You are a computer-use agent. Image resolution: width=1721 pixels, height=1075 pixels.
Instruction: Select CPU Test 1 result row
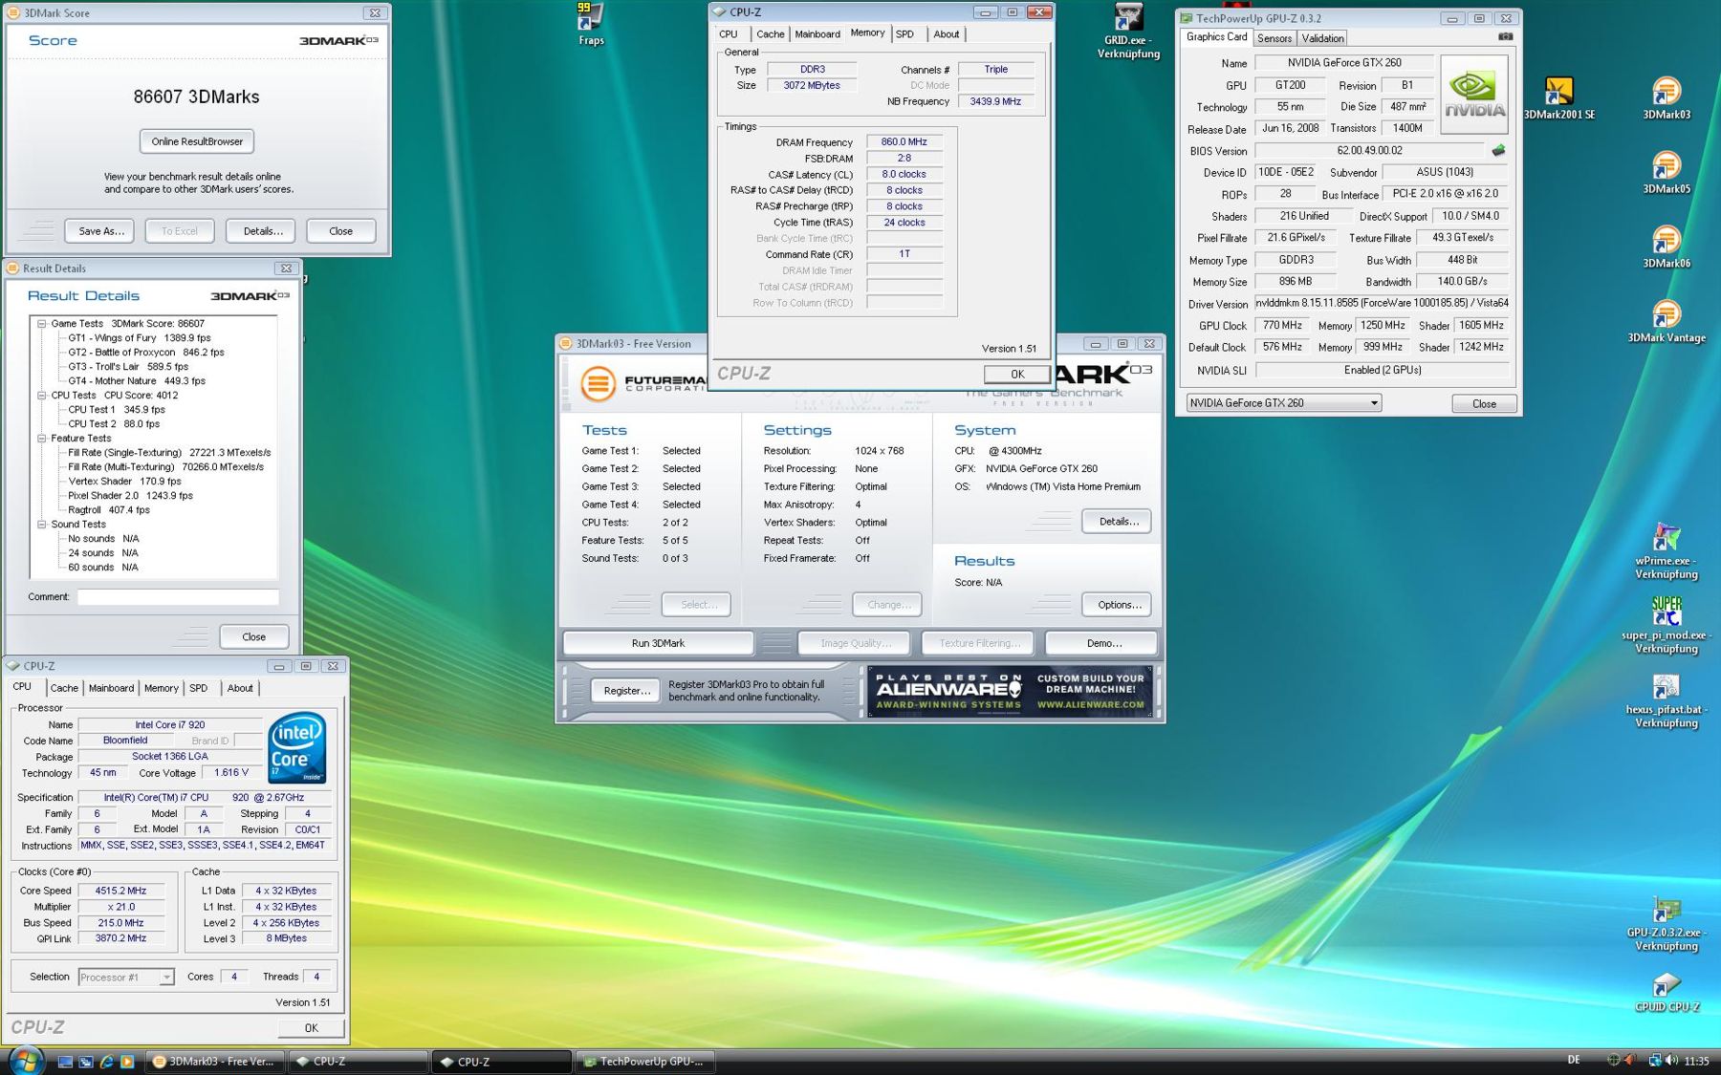coord(117,410)
